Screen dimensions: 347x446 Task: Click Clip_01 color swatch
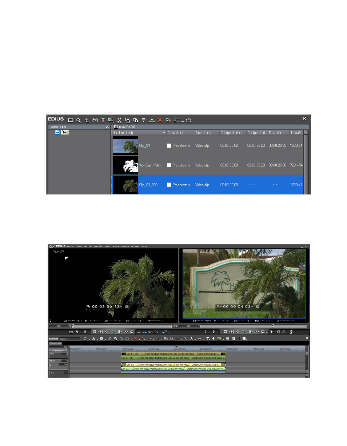tap(169, 145)
